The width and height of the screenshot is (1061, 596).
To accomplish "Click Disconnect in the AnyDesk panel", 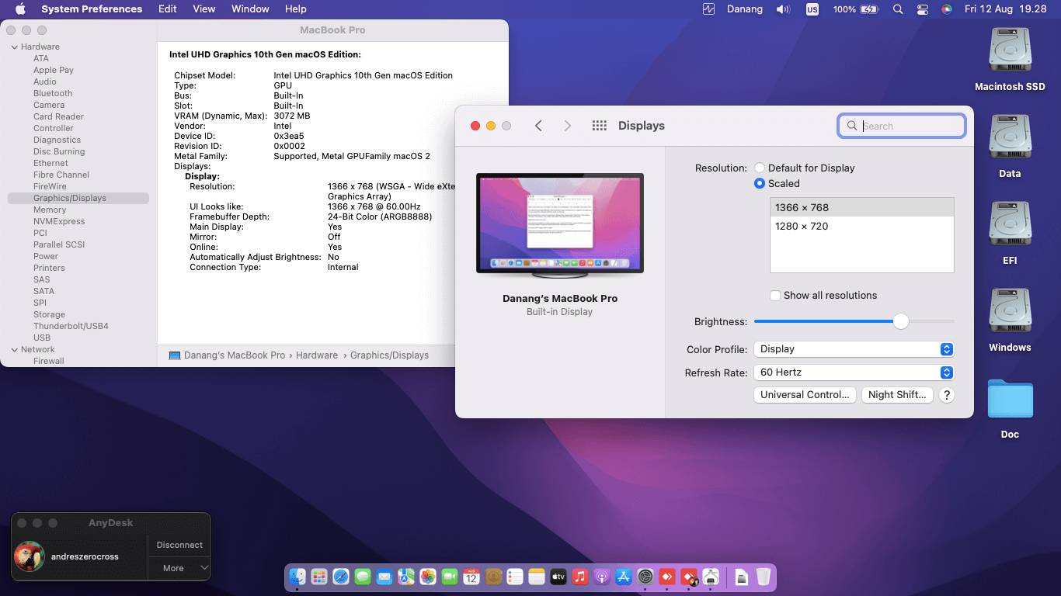I will point(179,545).
